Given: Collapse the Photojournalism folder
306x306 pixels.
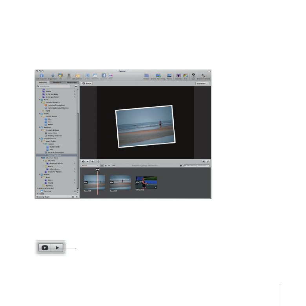Looking at the screenshot, I should tap(39, 138).
